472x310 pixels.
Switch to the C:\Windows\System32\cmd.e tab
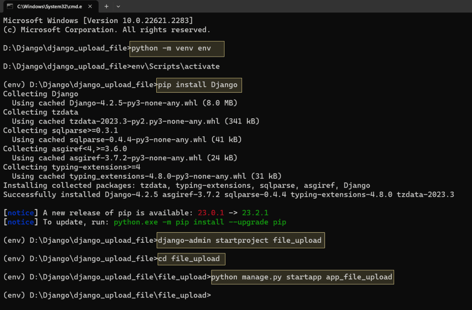(51, 6)
